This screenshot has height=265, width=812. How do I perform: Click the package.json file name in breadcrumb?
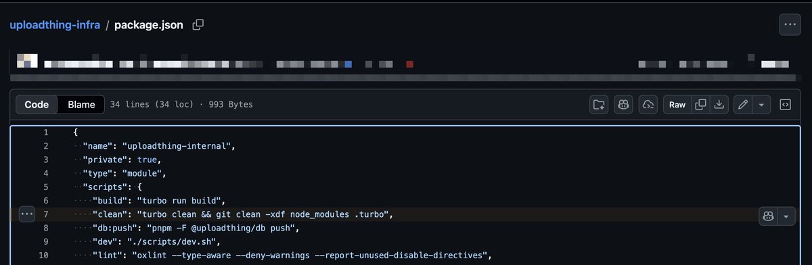coord(149,25)
